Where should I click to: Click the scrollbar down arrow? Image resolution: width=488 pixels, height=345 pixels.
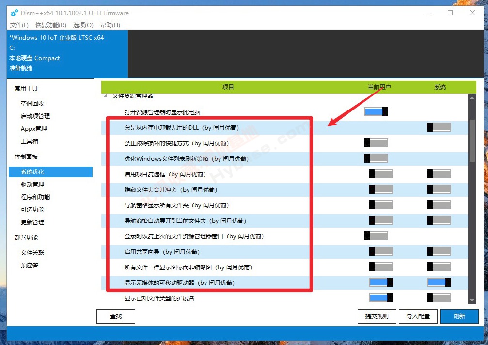472,300
